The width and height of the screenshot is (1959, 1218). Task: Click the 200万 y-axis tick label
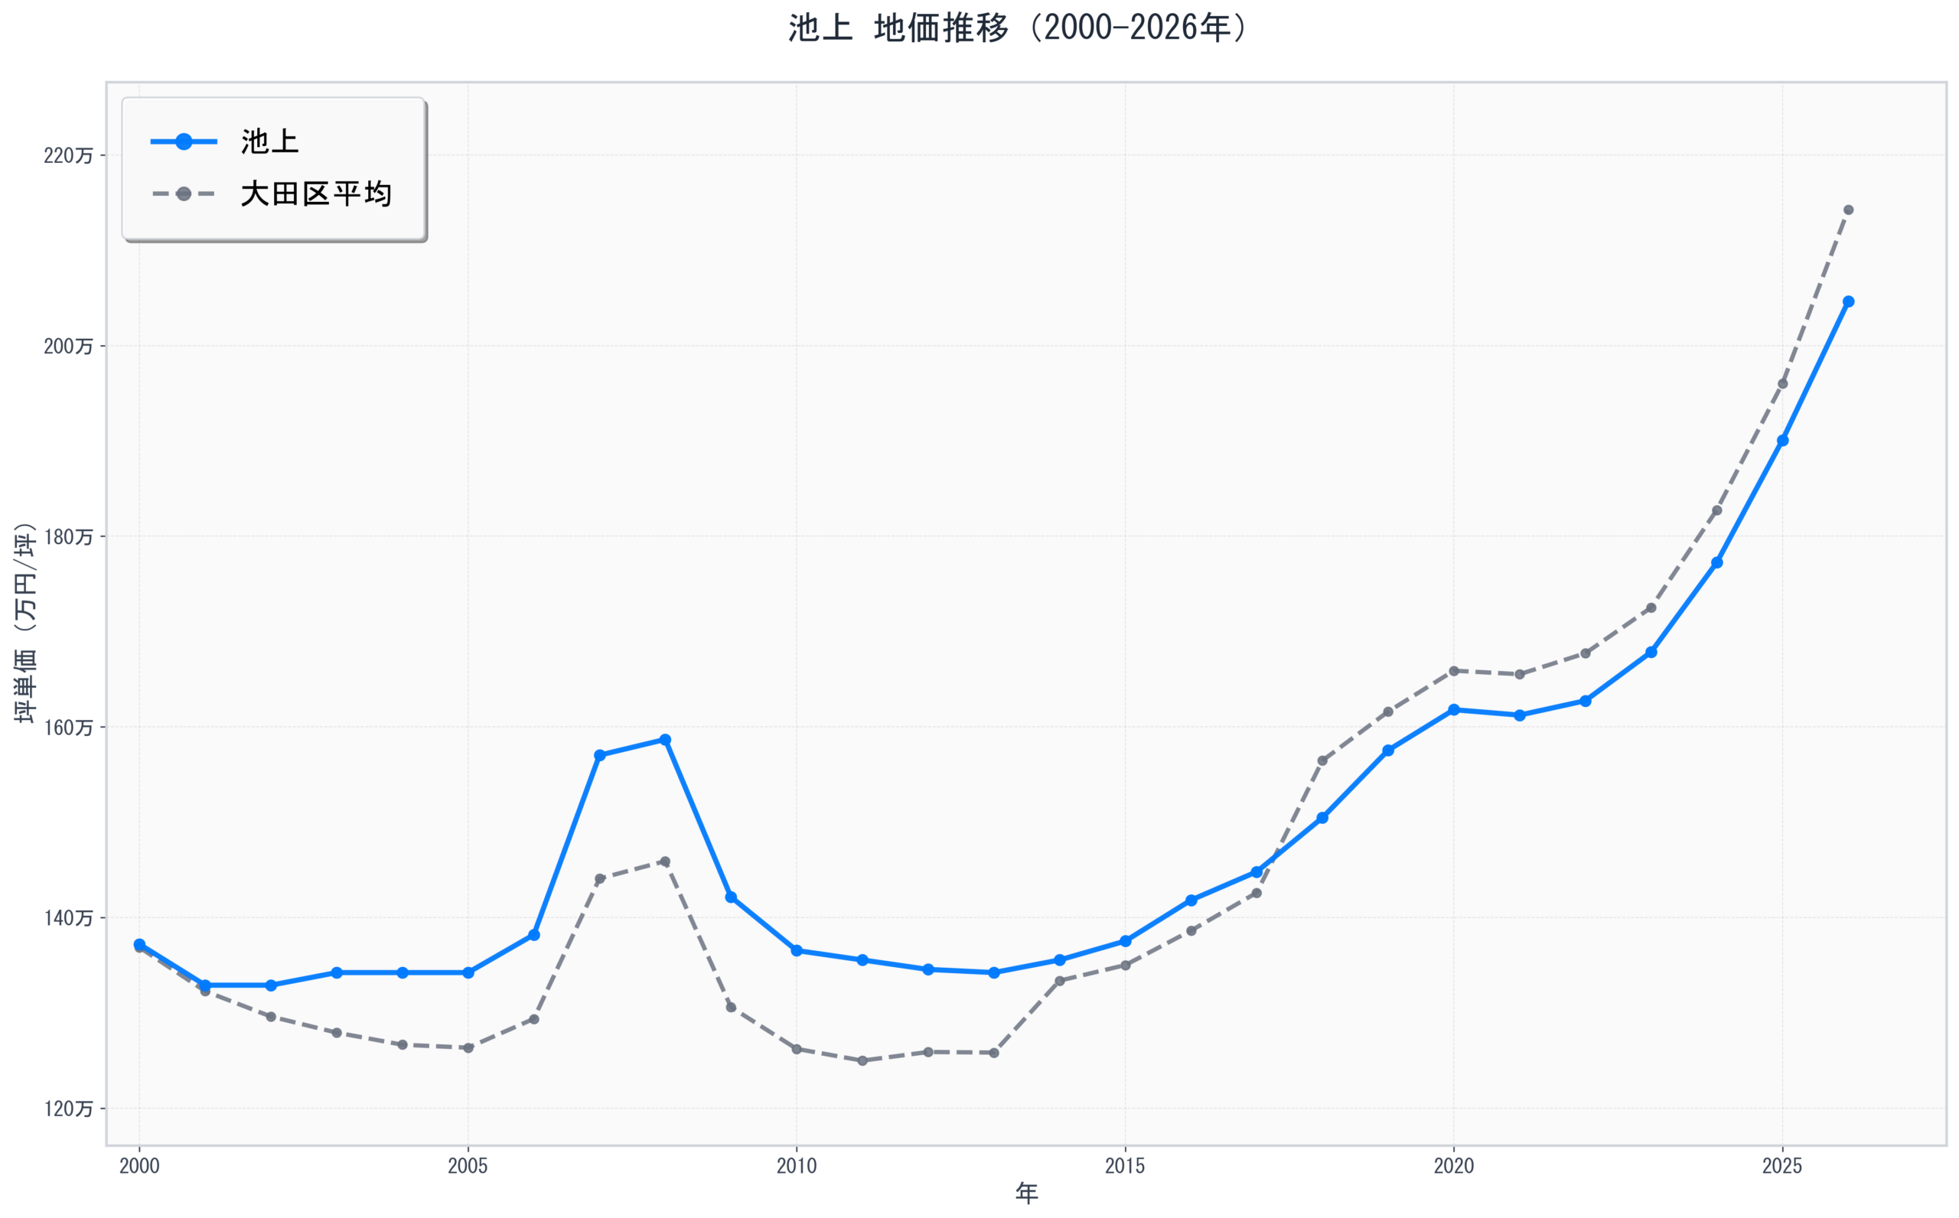pyautogui.click(x=68, y=347)
